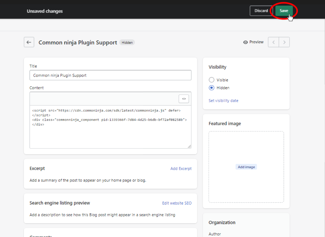Click the page heading 'Common ninja Plugin Support'

tap(78, 42)
